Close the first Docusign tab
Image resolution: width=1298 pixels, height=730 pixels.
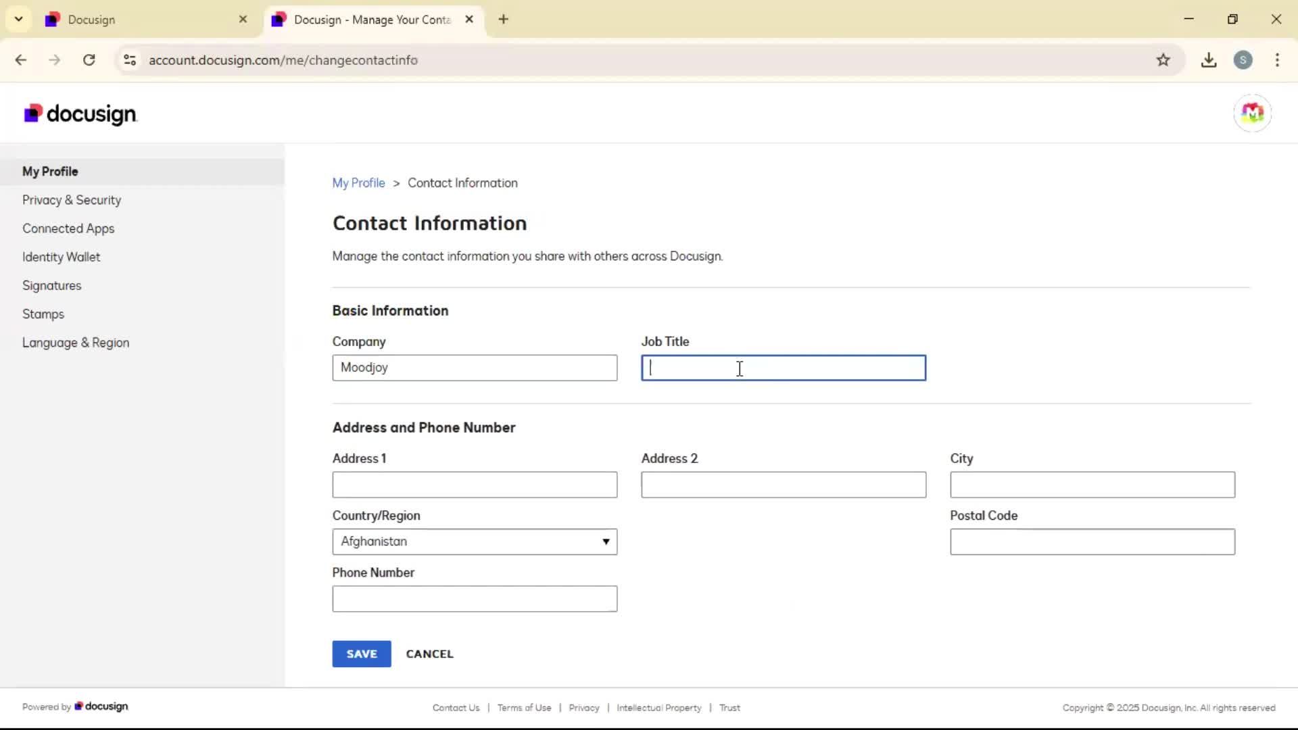coord(243,20)
